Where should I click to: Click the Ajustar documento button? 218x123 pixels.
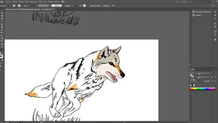pyautogui.click(x=95, y=6)
